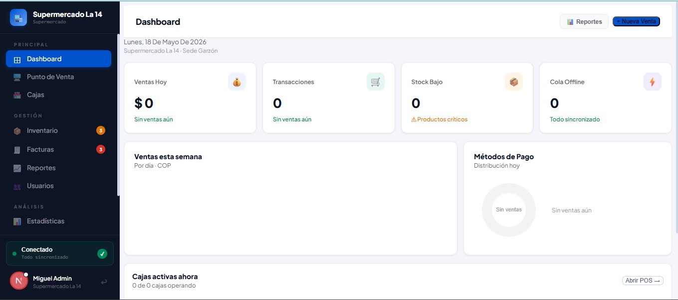Click the Ventas Hoy $0 value
678x300 pixels.
tap(144, 103)
